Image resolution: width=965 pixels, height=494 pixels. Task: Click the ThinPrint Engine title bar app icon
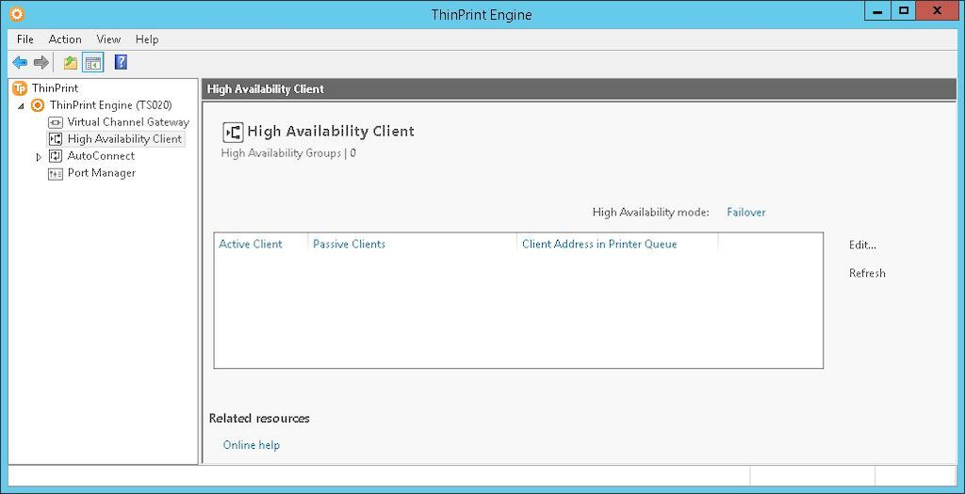(17, 13)
